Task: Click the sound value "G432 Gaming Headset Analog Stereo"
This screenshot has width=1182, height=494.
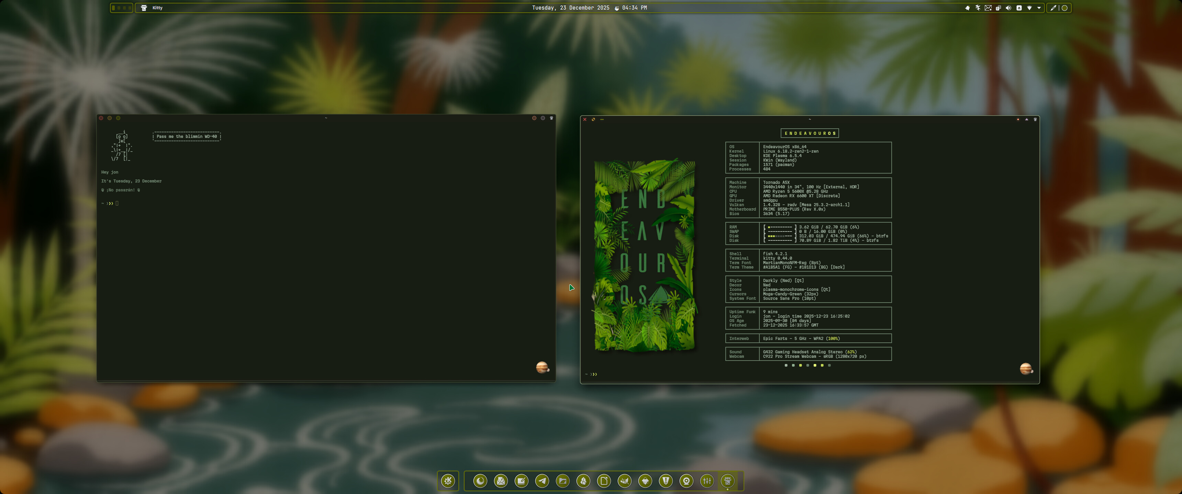Action: 803,352
